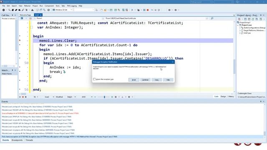This screenshot has height=150, width=267.
Task: Open the Debug Layout dropdown in title bar
Action: click(x=201, y=2)
